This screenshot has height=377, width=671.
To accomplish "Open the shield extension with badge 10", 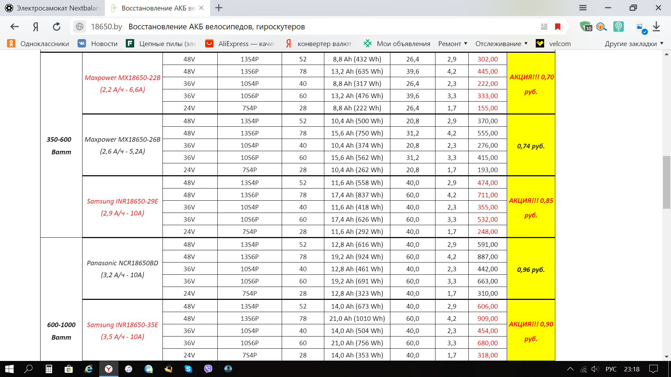I will 586,27.
